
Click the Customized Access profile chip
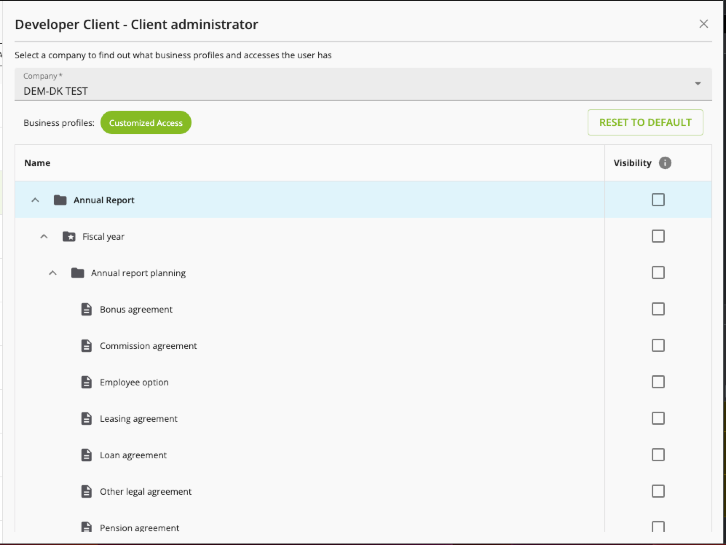click(x=146, y=123)
